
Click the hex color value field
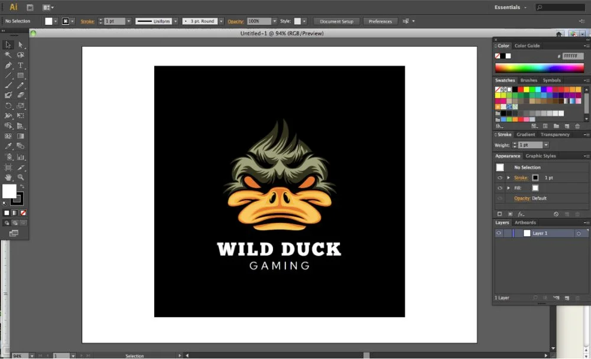tap(573, 56)
